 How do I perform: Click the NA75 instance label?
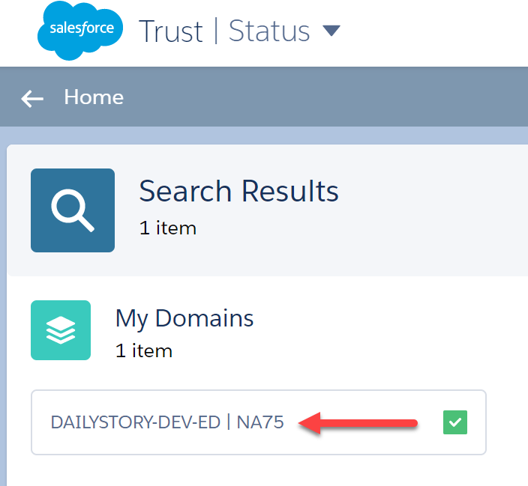[x=260, y=422]
